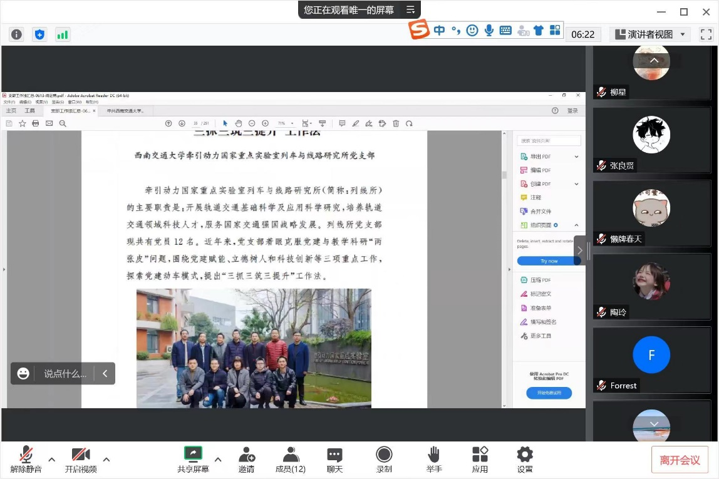Viewport: 719px width, 479px height.
Task: Click the 'Say something' chat input
Action: (x=65, y=374)
